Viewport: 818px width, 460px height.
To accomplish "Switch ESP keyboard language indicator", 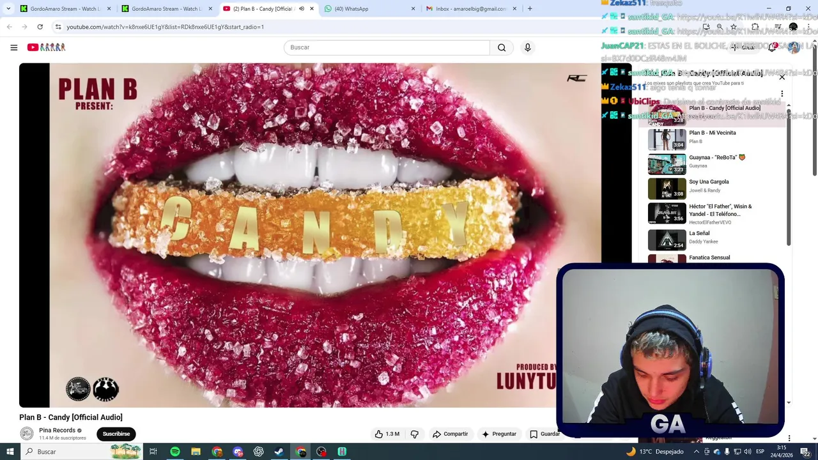I will tap(760, 452).
